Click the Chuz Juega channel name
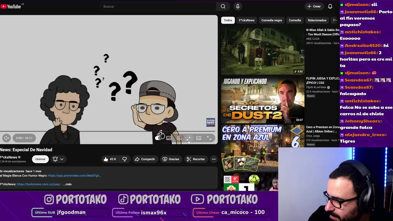Screen dimensions: 393x221 tap(313, 136)
